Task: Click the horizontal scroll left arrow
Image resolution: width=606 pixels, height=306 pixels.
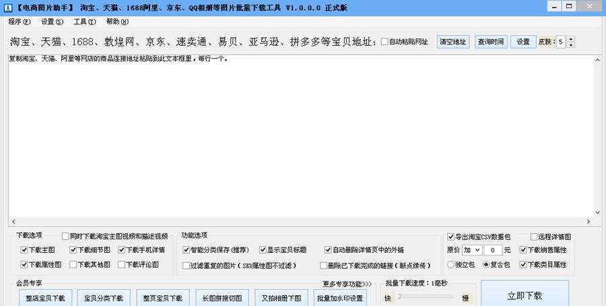Action: click(x=13, y=222)
